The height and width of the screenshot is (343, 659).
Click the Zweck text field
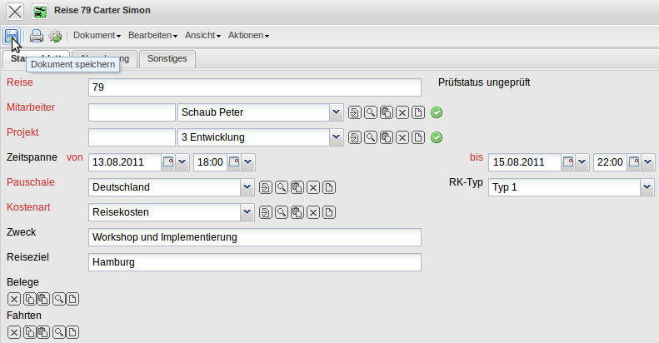click(254, 237)
